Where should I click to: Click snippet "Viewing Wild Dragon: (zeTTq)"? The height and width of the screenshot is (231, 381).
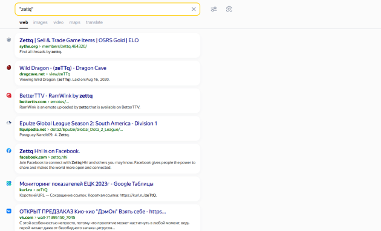point(45,79)
